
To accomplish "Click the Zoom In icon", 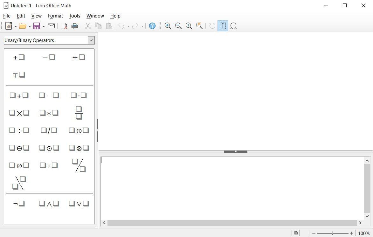I will click(168, 26).
